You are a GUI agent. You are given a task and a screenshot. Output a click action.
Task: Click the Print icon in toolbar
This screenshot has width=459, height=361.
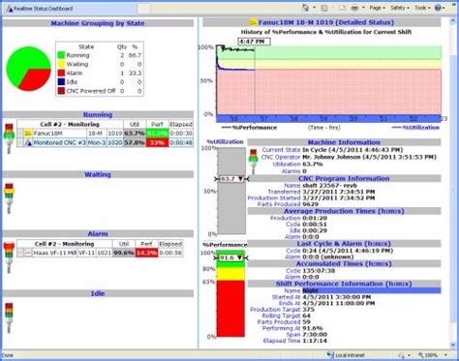coord(354,8)
